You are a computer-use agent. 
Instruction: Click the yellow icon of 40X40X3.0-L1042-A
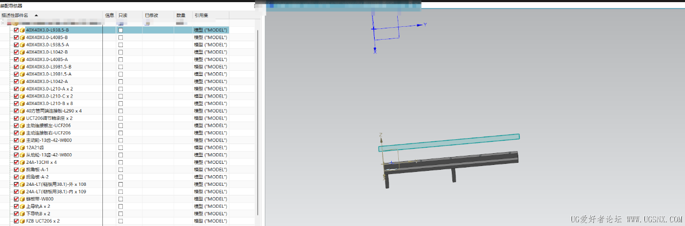[x=23, y=81]
